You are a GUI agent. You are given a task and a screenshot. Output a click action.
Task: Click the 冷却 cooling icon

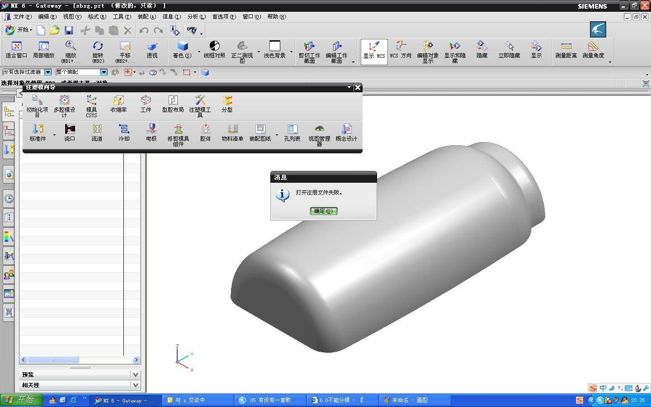(x=124, y=133)
